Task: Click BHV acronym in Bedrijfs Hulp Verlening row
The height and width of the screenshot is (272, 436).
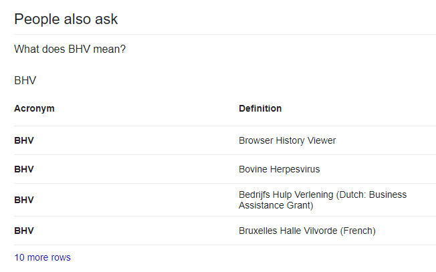Action: (24, 200)
